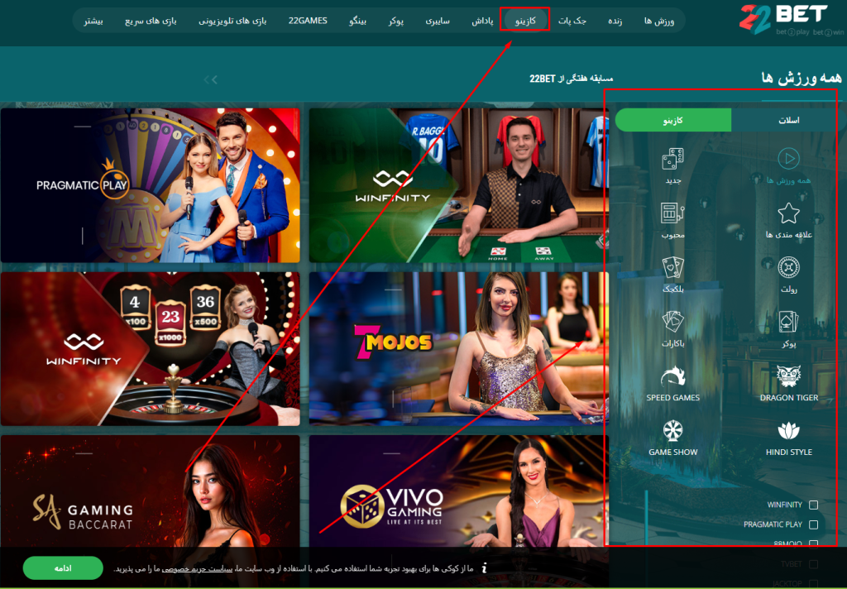Viewport: 847px width, 589px height.
Task: Open the بازی های تلویزیونی nav item
Action: tap(232, 21)
